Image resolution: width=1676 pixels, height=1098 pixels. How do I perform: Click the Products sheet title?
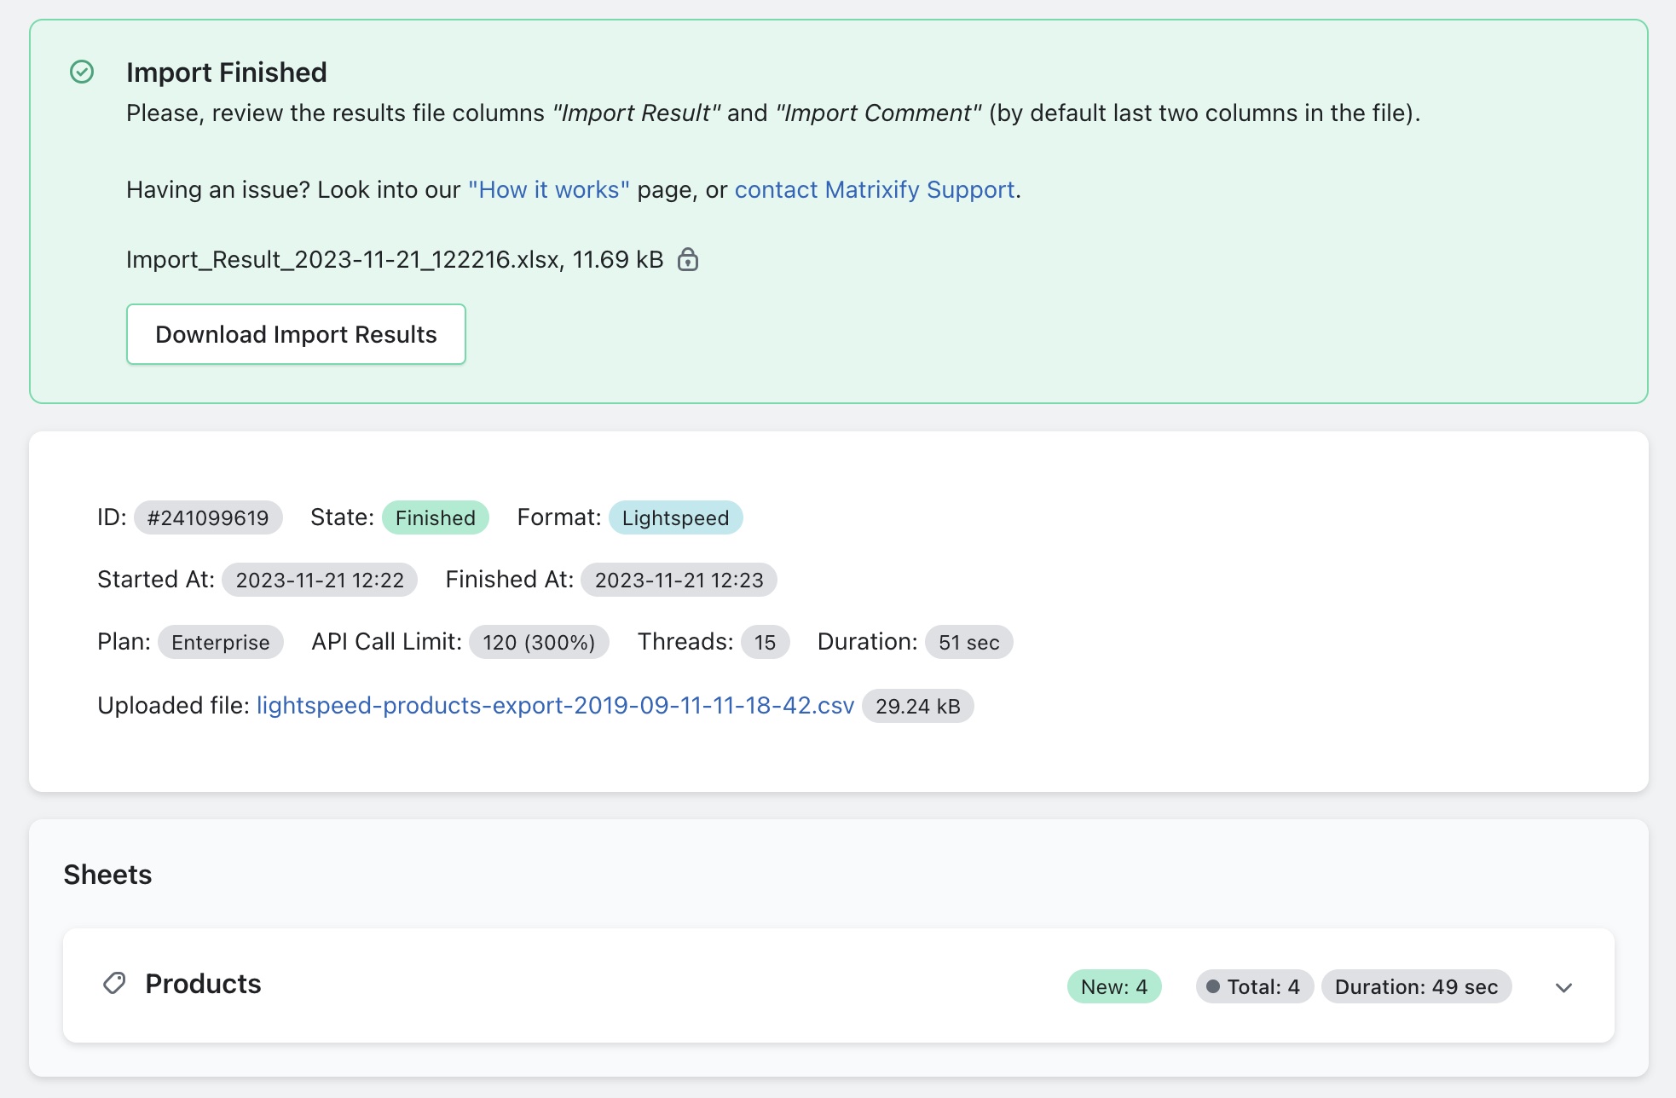click(x=203, y=984)
